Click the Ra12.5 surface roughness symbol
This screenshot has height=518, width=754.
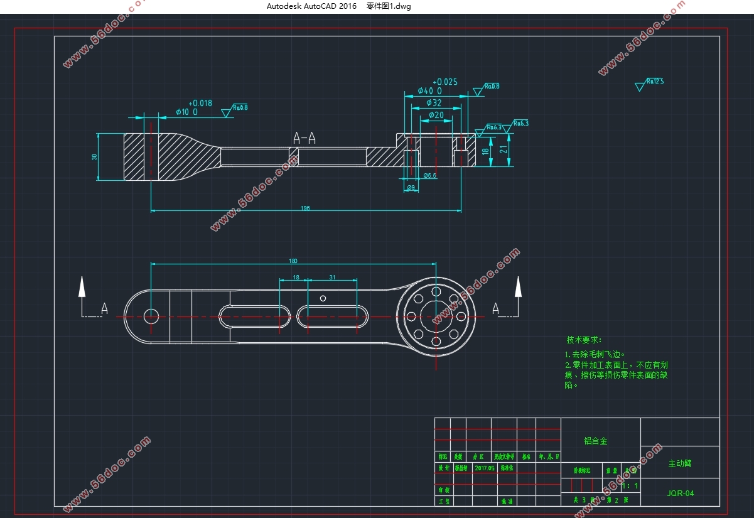tap(649, 84)
